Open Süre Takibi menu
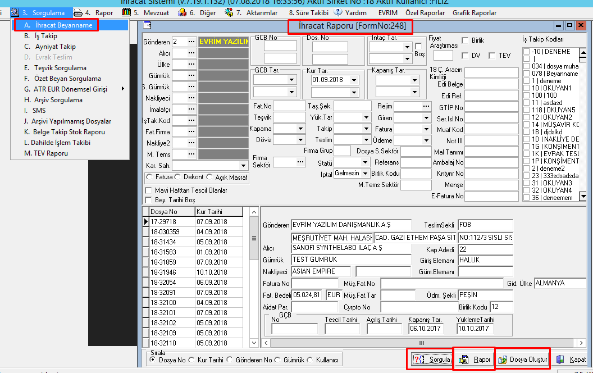This screenshot has width=593, height=373. (x=309, y=13)
